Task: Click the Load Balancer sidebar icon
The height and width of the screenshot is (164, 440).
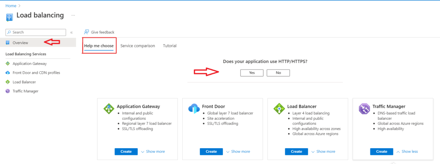Action: pos(8,82)
